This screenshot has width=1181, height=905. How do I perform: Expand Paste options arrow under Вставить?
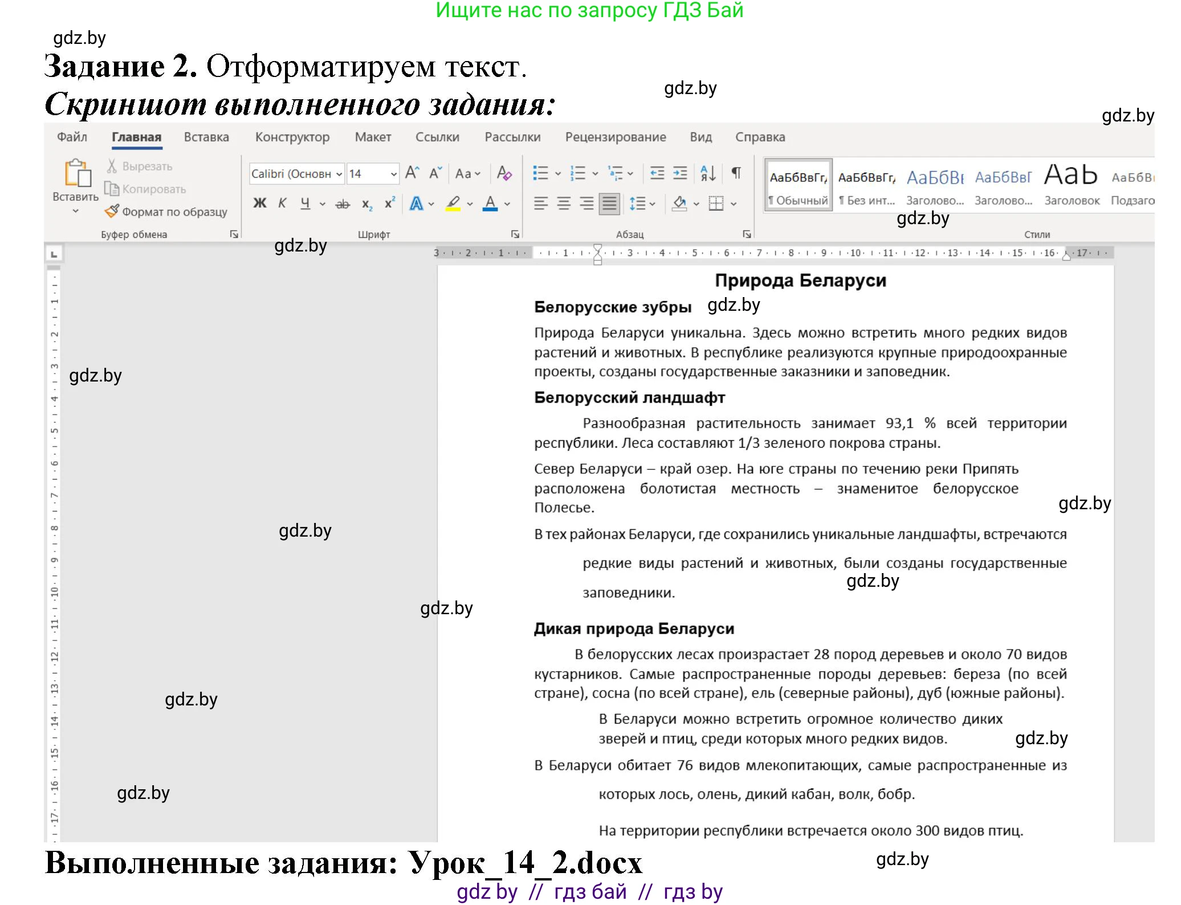point(76,211)
